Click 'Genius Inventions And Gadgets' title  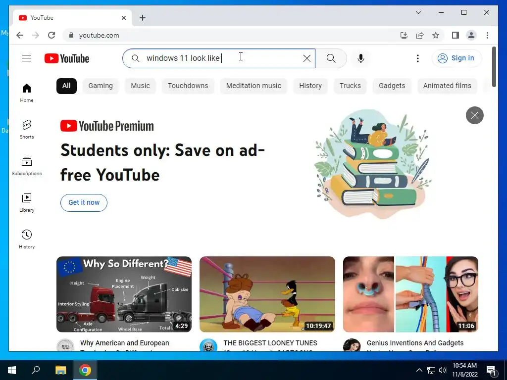pyautogui.click(x=415, y=343)
